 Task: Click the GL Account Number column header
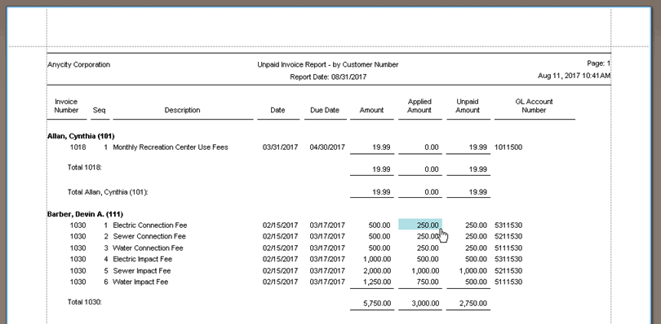535,106
